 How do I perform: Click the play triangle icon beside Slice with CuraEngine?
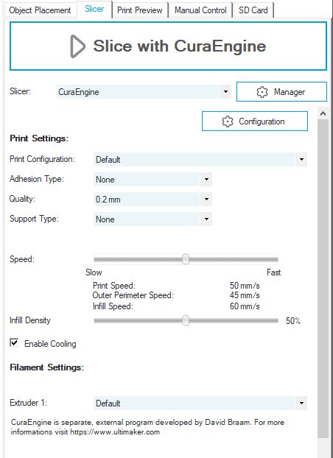click(x=77, y=46)
